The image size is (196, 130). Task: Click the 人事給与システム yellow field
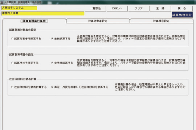tap(19, 8)
